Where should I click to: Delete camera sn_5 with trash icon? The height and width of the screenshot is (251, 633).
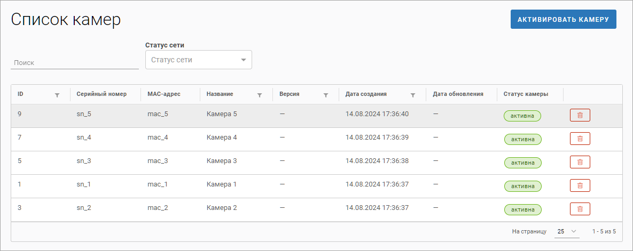pyautogui.click(x=580, y=116)
